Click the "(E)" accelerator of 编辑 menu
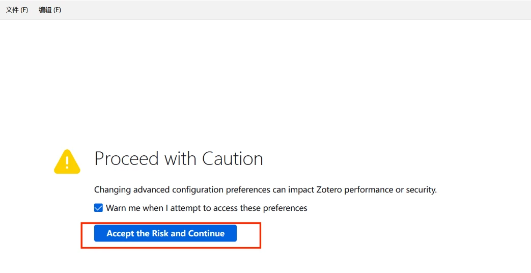Viewport: 531px width, 273px height. pyautogui.click(x=57, y=10)
